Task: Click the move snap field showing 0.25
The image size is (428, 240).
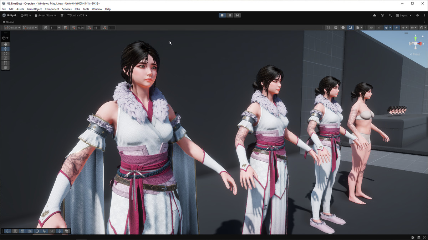Action: [x=81, y=27]
